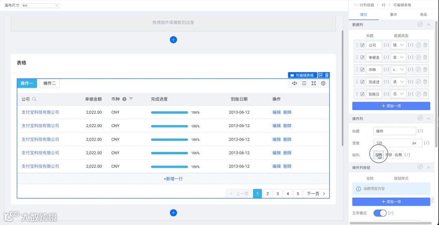Click the search icon in 公司 header
Screen dimensions: 439x225
pos(35,99)
